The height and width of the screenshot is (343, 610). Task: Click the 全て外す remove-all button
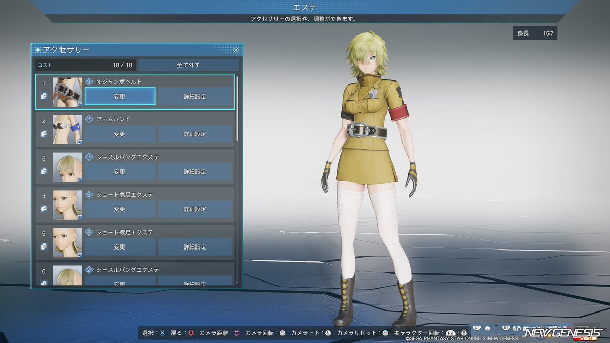click(189, 65)
